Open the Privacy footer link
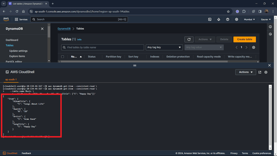Image resolution: width=277 pixels, height=156 pixels. [x=234, y=153]
